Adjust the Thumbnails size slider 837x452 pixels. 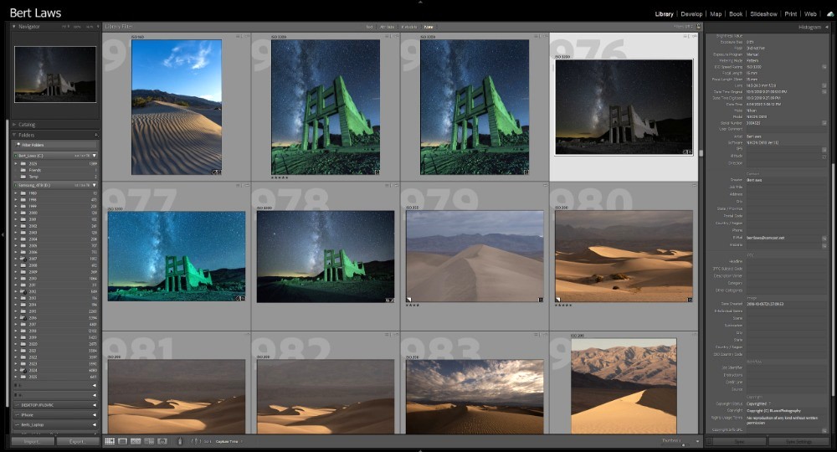pos(685,444)
